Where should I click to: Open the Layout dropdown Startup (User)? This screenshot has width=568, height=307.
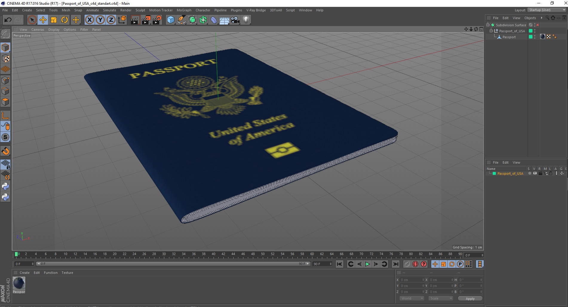point(547,10)
